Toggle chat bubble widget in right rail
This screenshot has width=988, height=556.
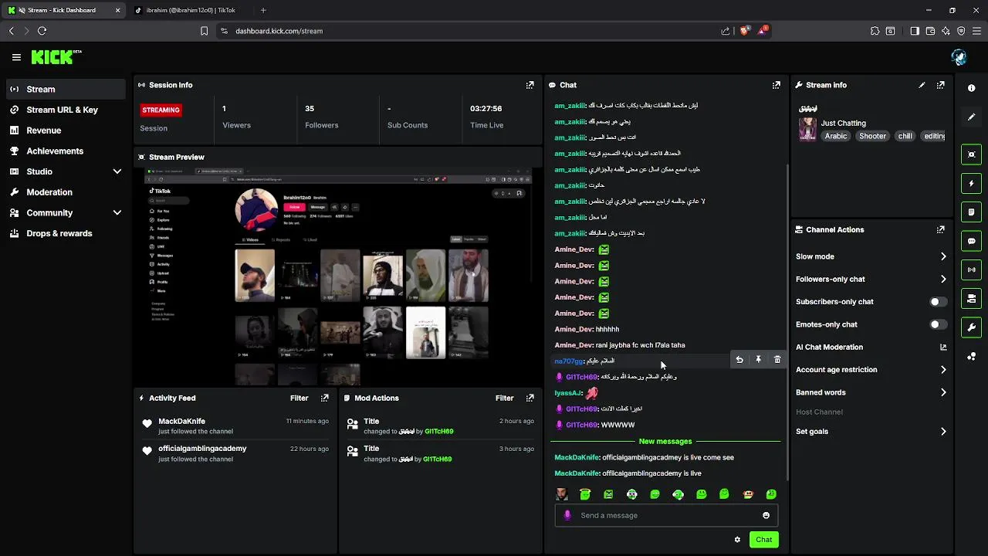point(971,241)
